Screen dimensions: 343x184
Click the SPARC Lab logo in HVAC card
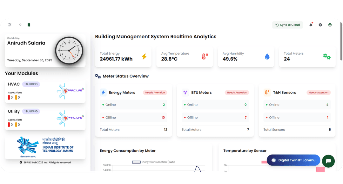point(71,91)
